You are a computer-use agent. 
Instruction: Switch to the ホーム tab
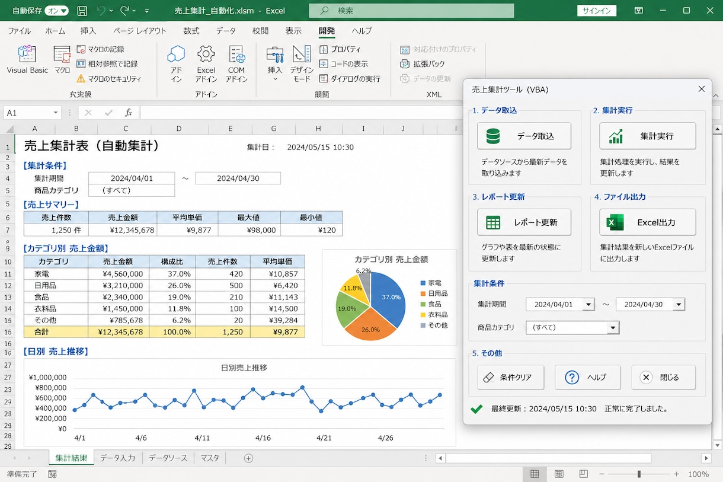[x=55, y=31]
